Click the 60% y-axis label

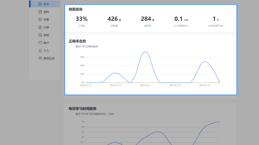82,57
